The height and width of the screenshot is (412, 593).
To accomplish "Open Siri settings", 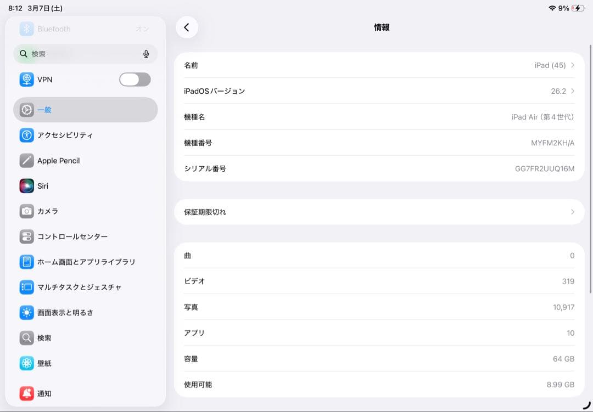I will [86, 186].
